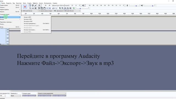Click the record meter microphone icon
This screenshot has width=176, height=99.
(x=39, y=5)
